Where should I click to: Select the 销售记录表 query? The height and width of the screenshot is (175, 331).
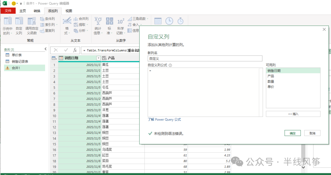25,62
